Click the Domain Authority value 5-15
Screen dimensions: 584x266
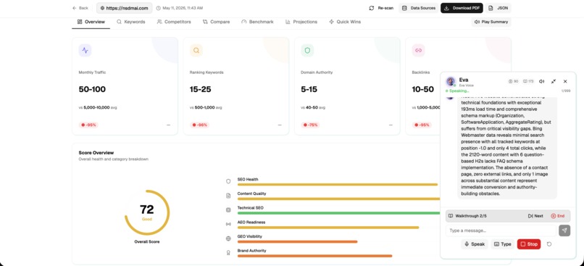[x=310, y=89]
